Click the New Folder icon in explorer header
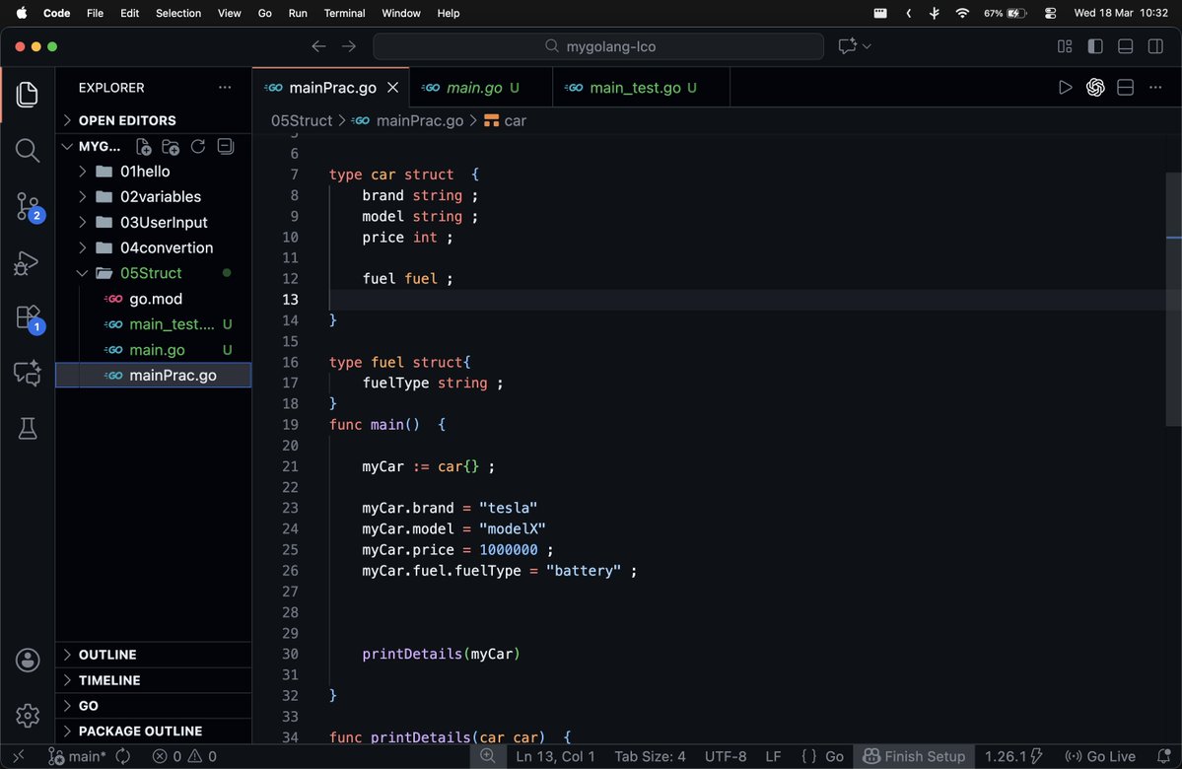Image resolution: width=1182 pixels, height=769 pixels. click(171, 146)
